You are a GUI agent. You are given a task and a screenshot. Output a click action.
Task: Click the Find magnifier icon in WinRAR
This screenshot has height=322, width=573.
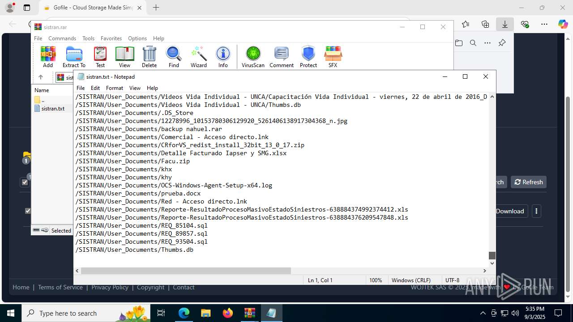pos(174,57)
